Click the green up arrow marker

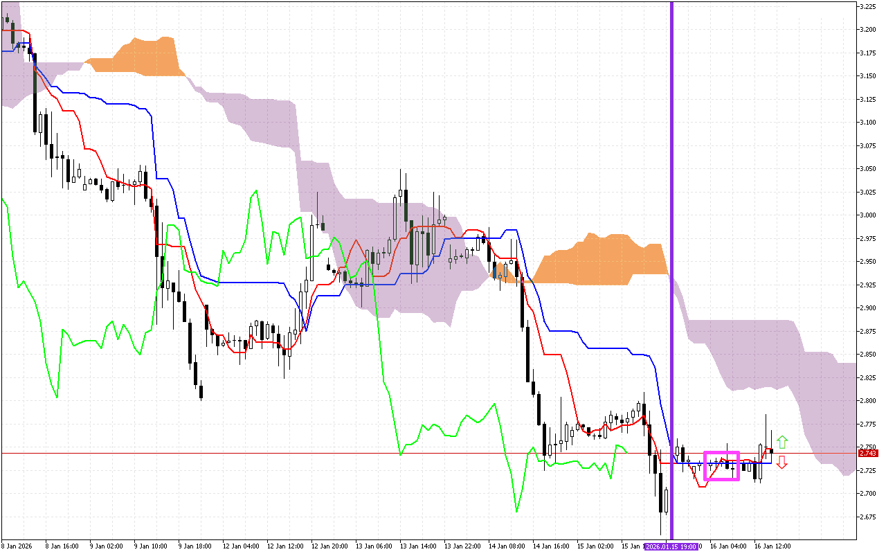pos(781,443)
